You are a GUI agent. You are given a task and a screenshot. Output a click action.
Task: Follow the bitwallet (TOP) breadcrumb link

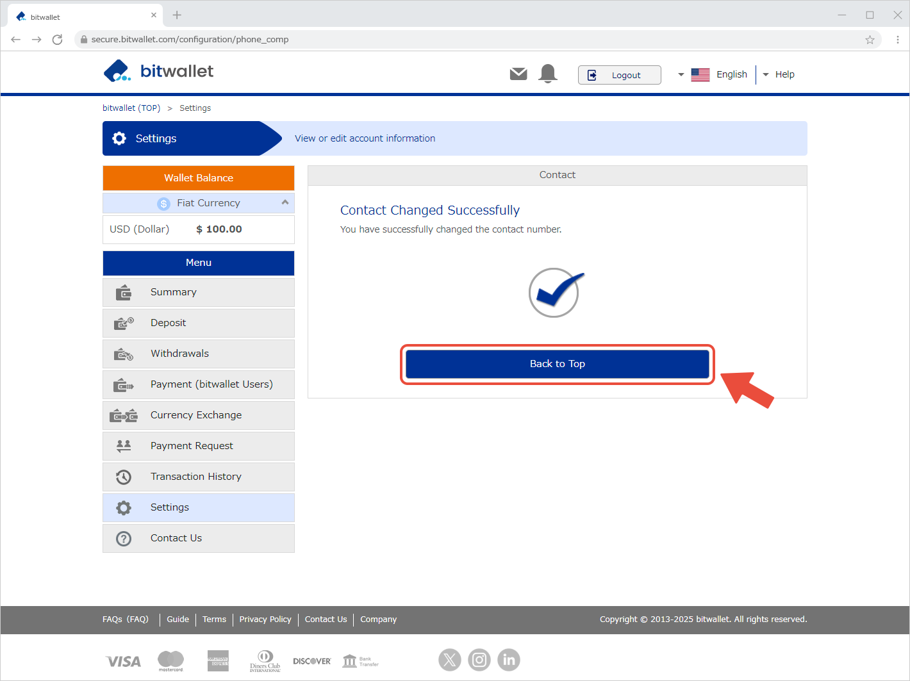pyautogui.click(x=131, y=108)
